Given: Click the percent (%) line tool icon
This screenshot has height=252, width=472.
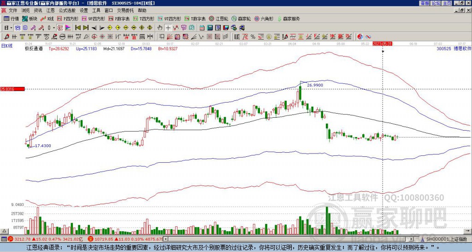Looking at the screenshot, I should [253, 37].
